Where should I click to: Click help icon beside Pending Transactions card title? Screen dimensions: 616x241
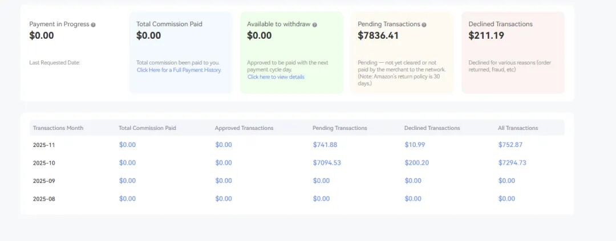(424, 24)
